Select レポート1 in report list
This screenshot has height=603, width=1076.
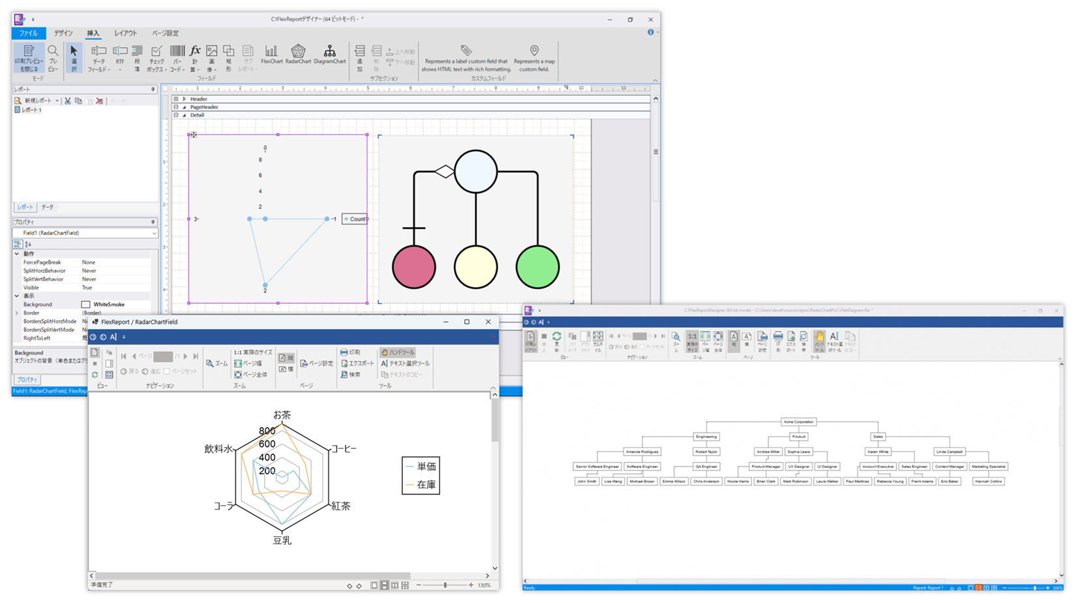click(x=28, y=110)
